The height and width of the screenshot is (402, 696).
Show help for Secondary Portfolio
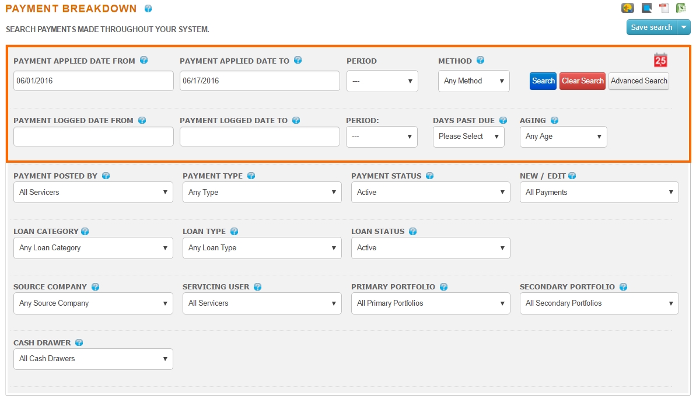click(623, 286)
